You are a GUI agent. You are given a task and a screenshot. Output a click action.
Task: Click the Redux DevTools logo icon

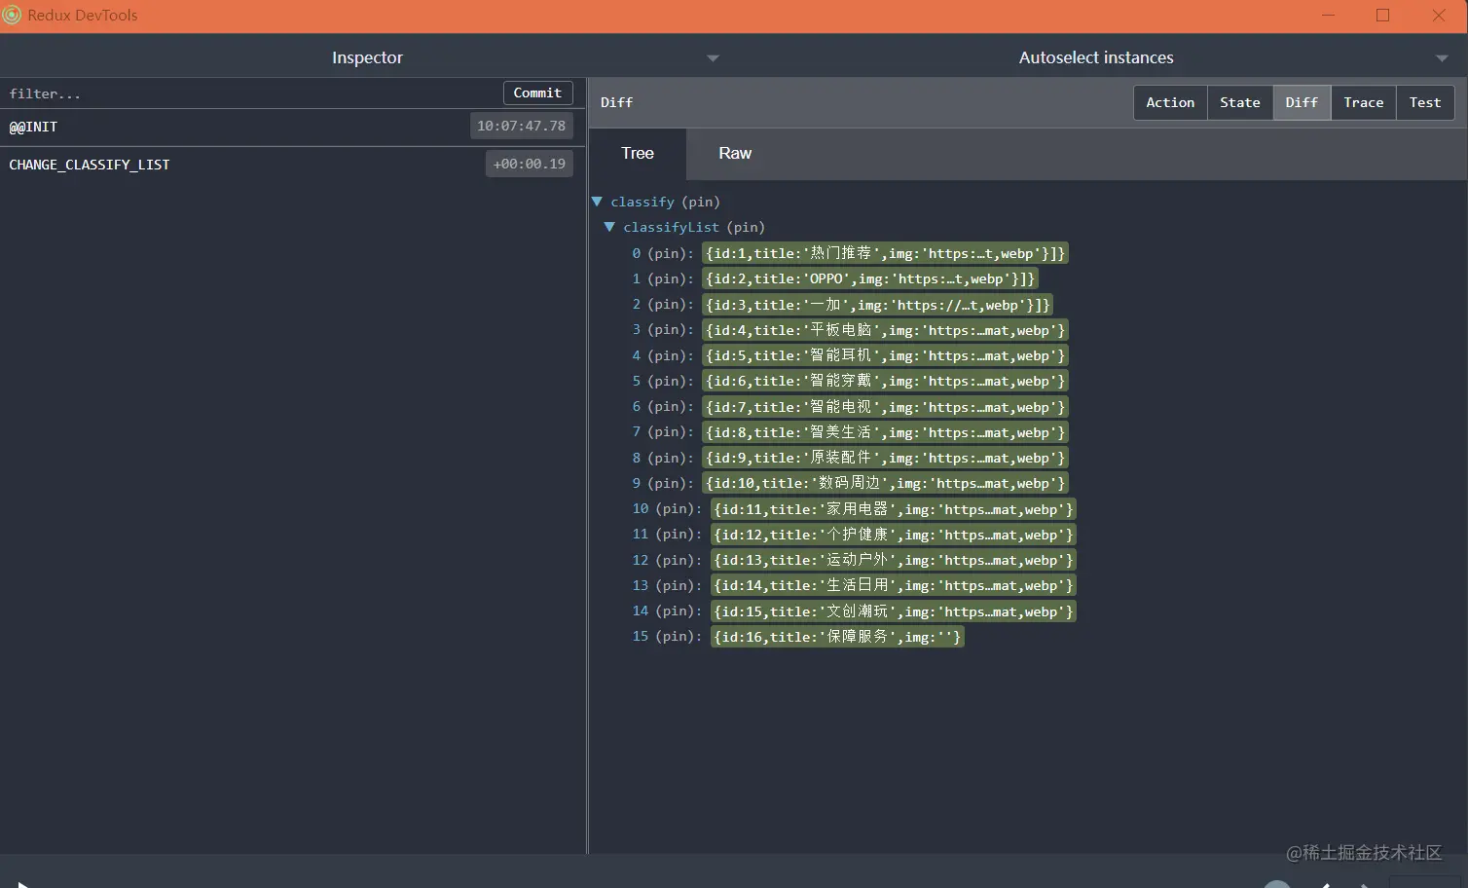point(12,15)
